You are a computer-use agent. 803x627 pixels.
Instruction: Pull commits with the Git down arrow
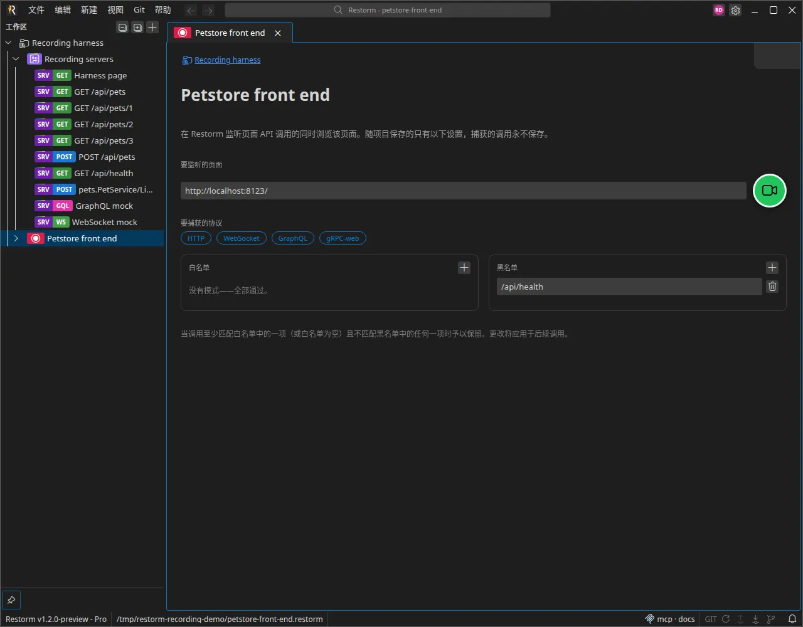click(x=756, y=619)
